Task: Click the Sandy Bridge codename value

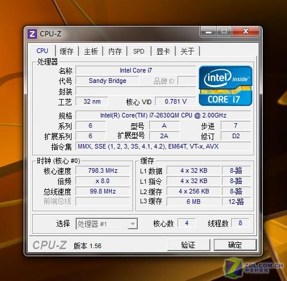Action: pos(107,81)
